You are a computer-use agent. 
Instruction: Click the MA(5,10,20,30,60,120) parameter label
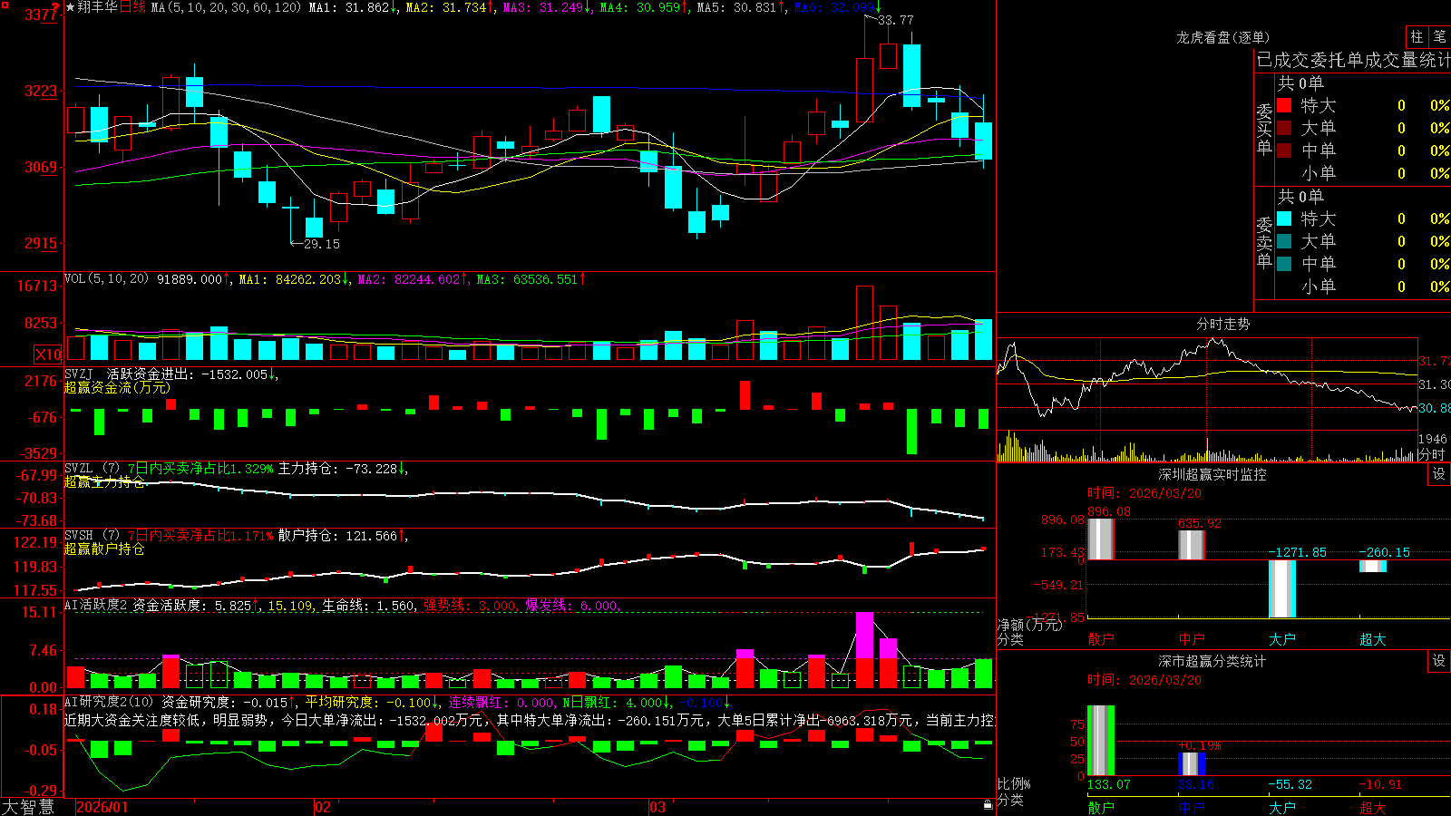point(226,7)
